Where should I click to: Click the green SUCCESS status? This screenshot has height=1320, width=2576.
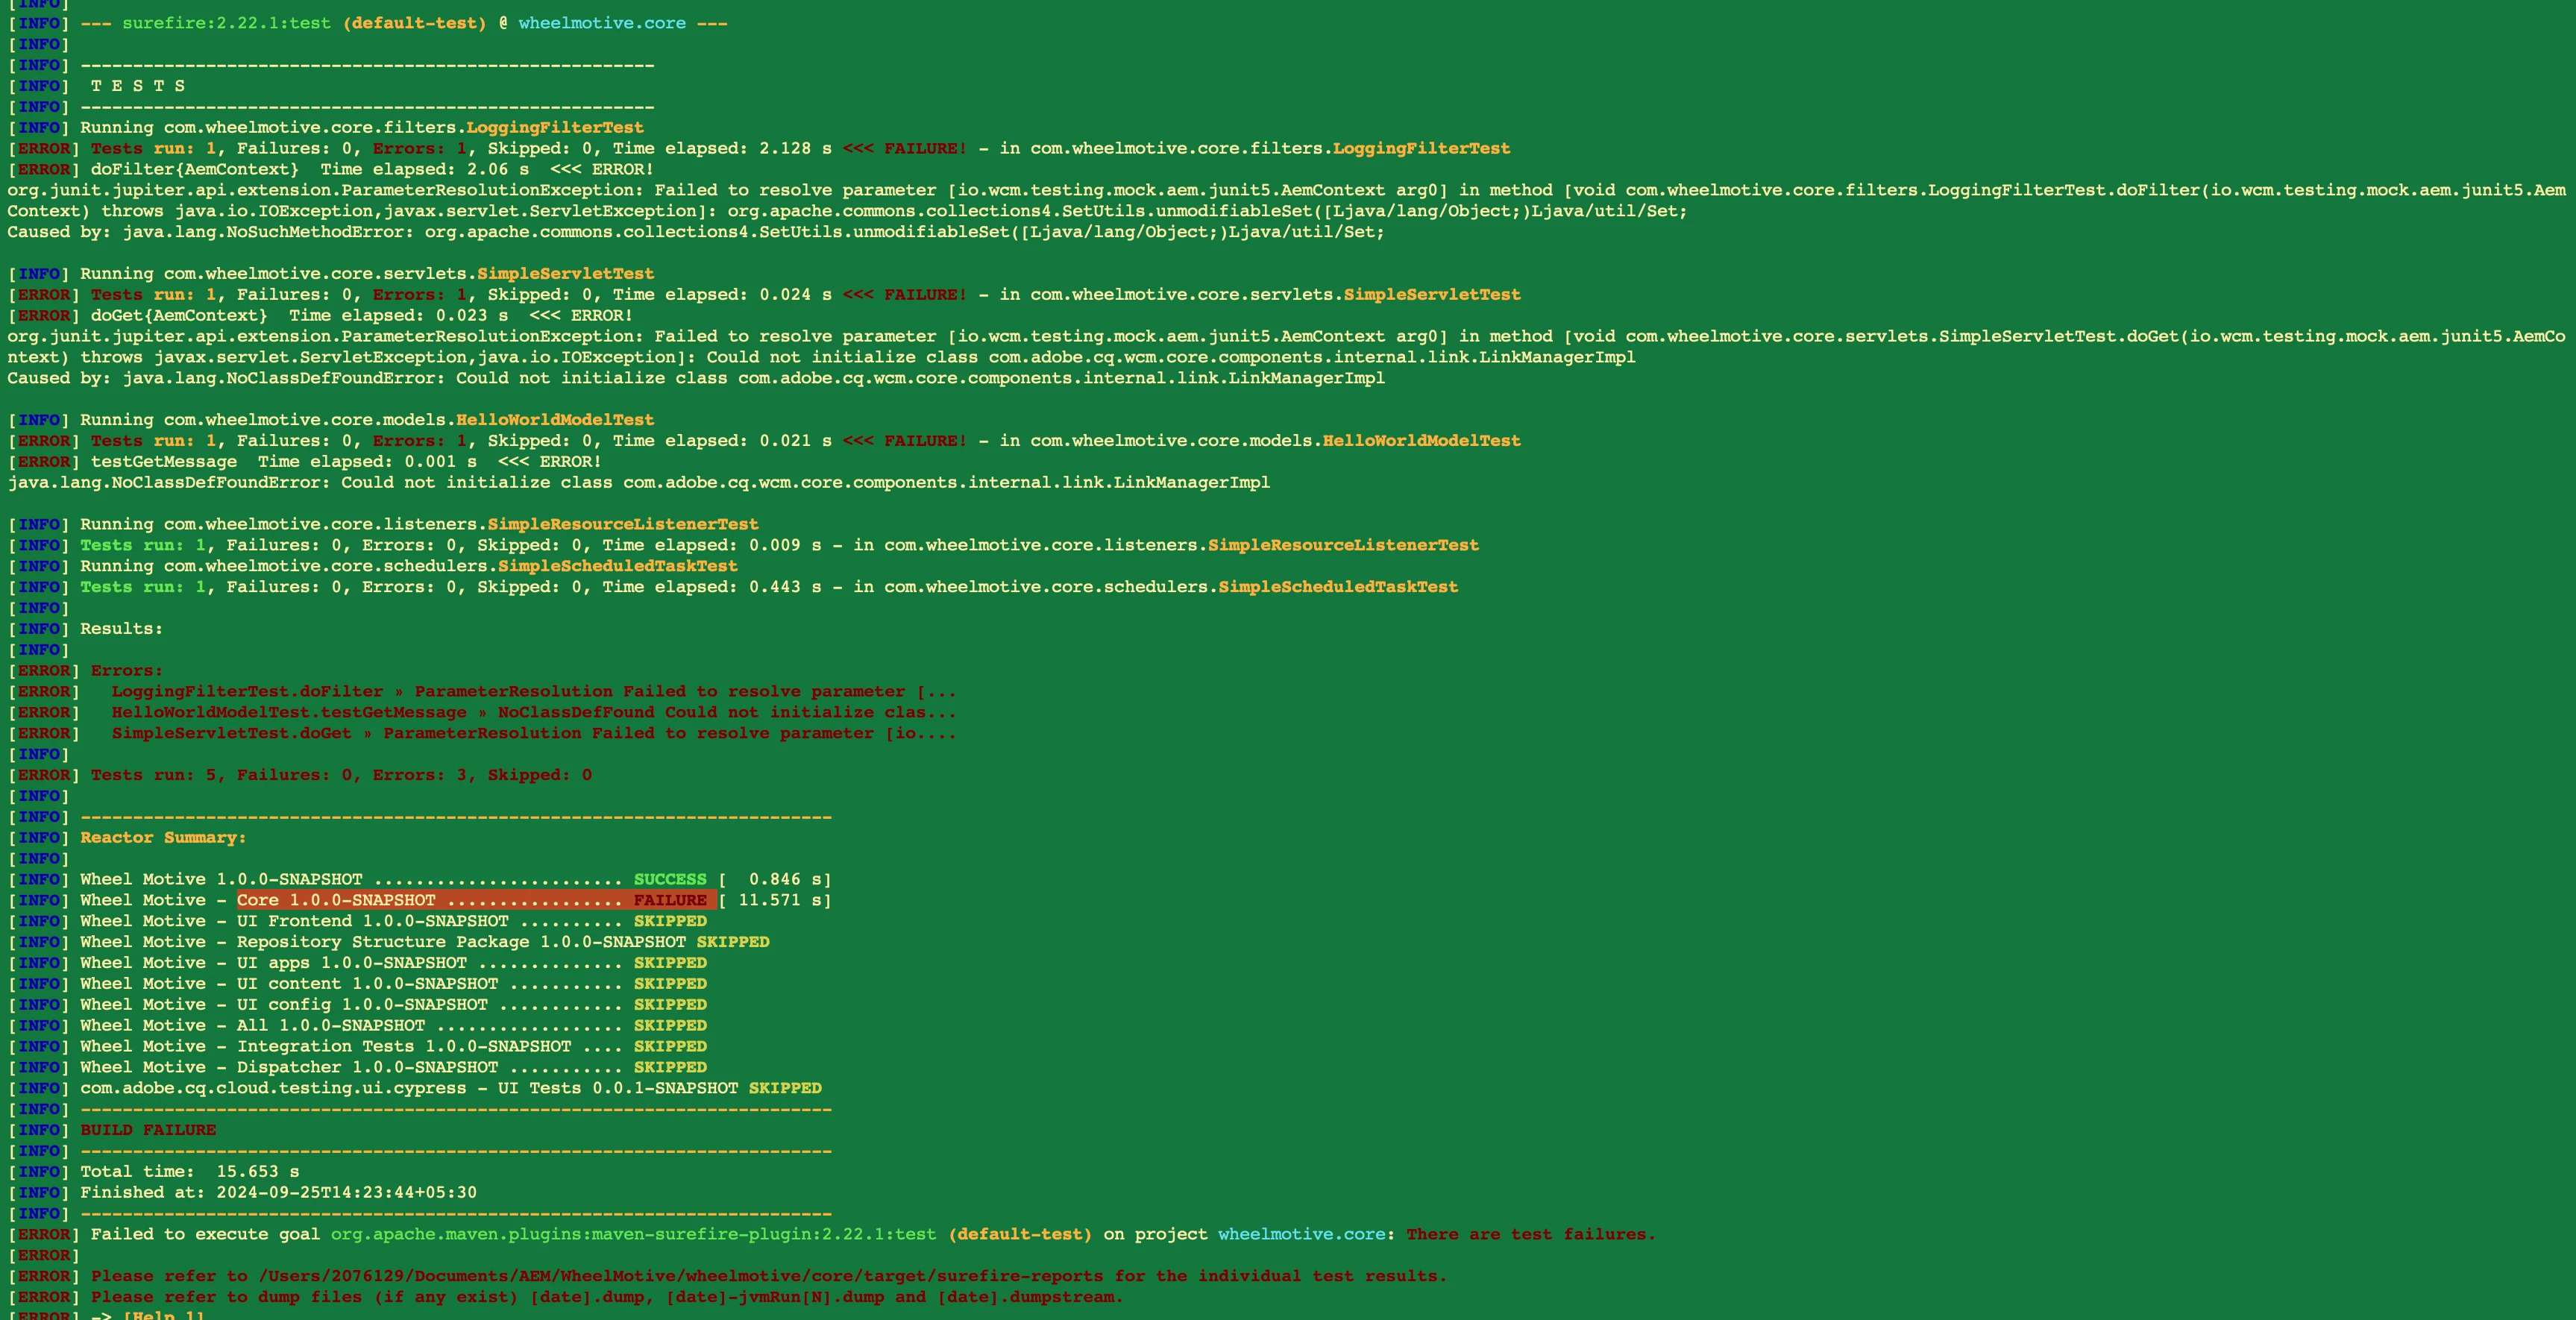click(x=669, y=880)
